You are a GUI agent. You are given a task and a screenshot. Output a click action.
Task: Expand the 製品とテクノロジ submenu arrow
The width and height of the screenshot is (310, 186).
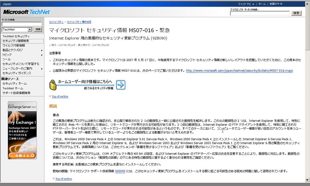[42, 50]
